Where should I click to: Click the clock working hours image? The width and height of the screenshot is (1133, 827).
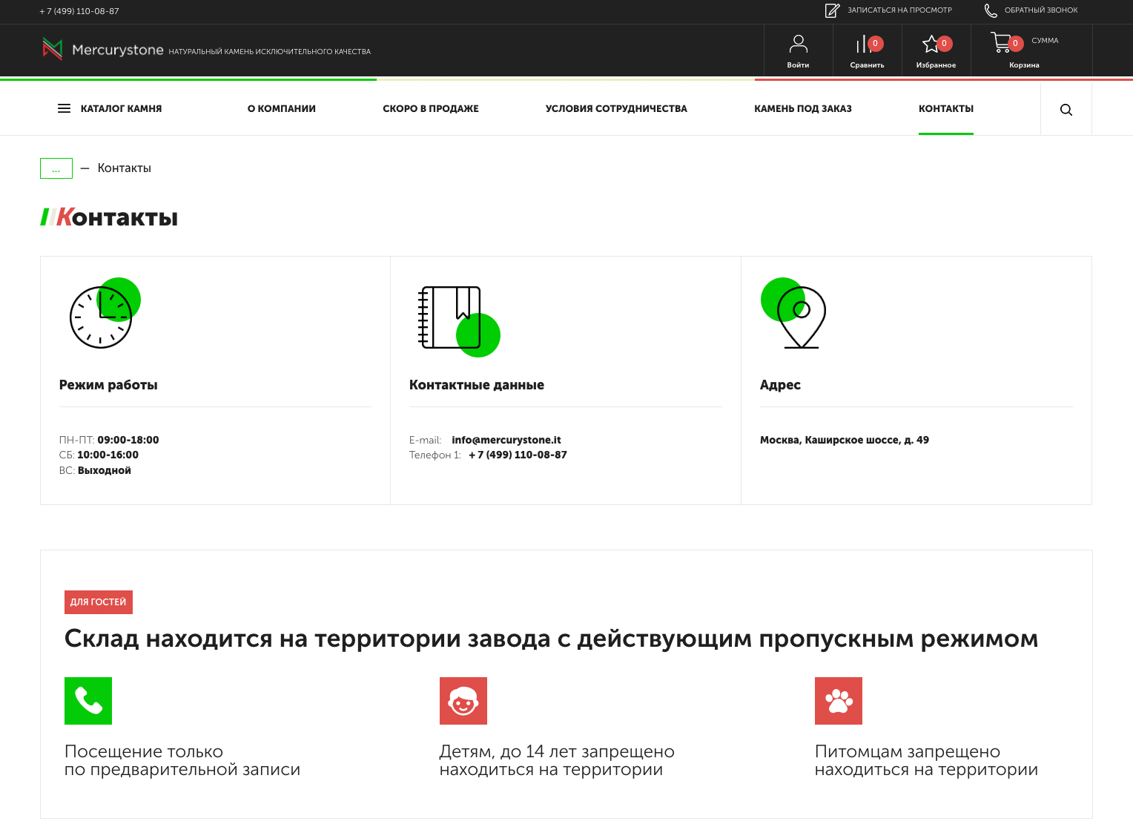[104, 314]
